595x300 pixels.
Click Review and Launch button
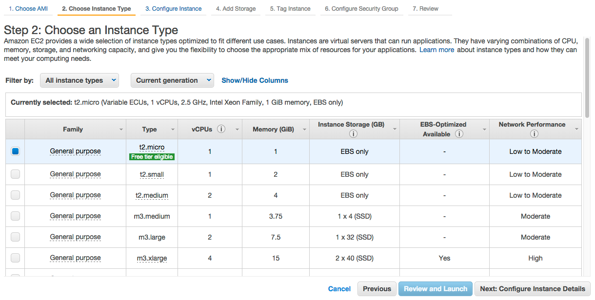tap(436, 289)
